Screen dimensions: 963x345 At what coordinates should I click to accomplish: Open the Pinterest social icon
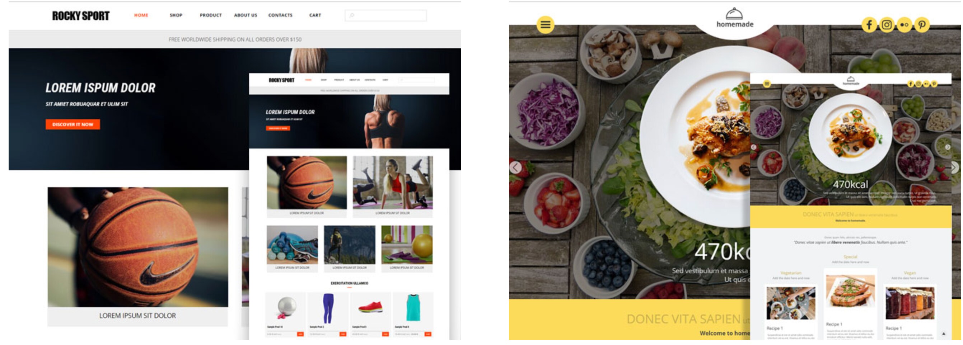922,25
